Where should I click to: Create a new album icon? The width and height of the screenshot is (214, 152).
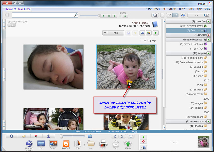coord(183,15)
